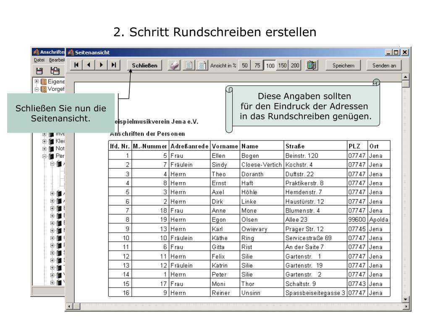Click street cell 'Spassbeiseitegasse 3'
Image resolution: width=430 pixels, height=323 pixels.
[315, 293]
